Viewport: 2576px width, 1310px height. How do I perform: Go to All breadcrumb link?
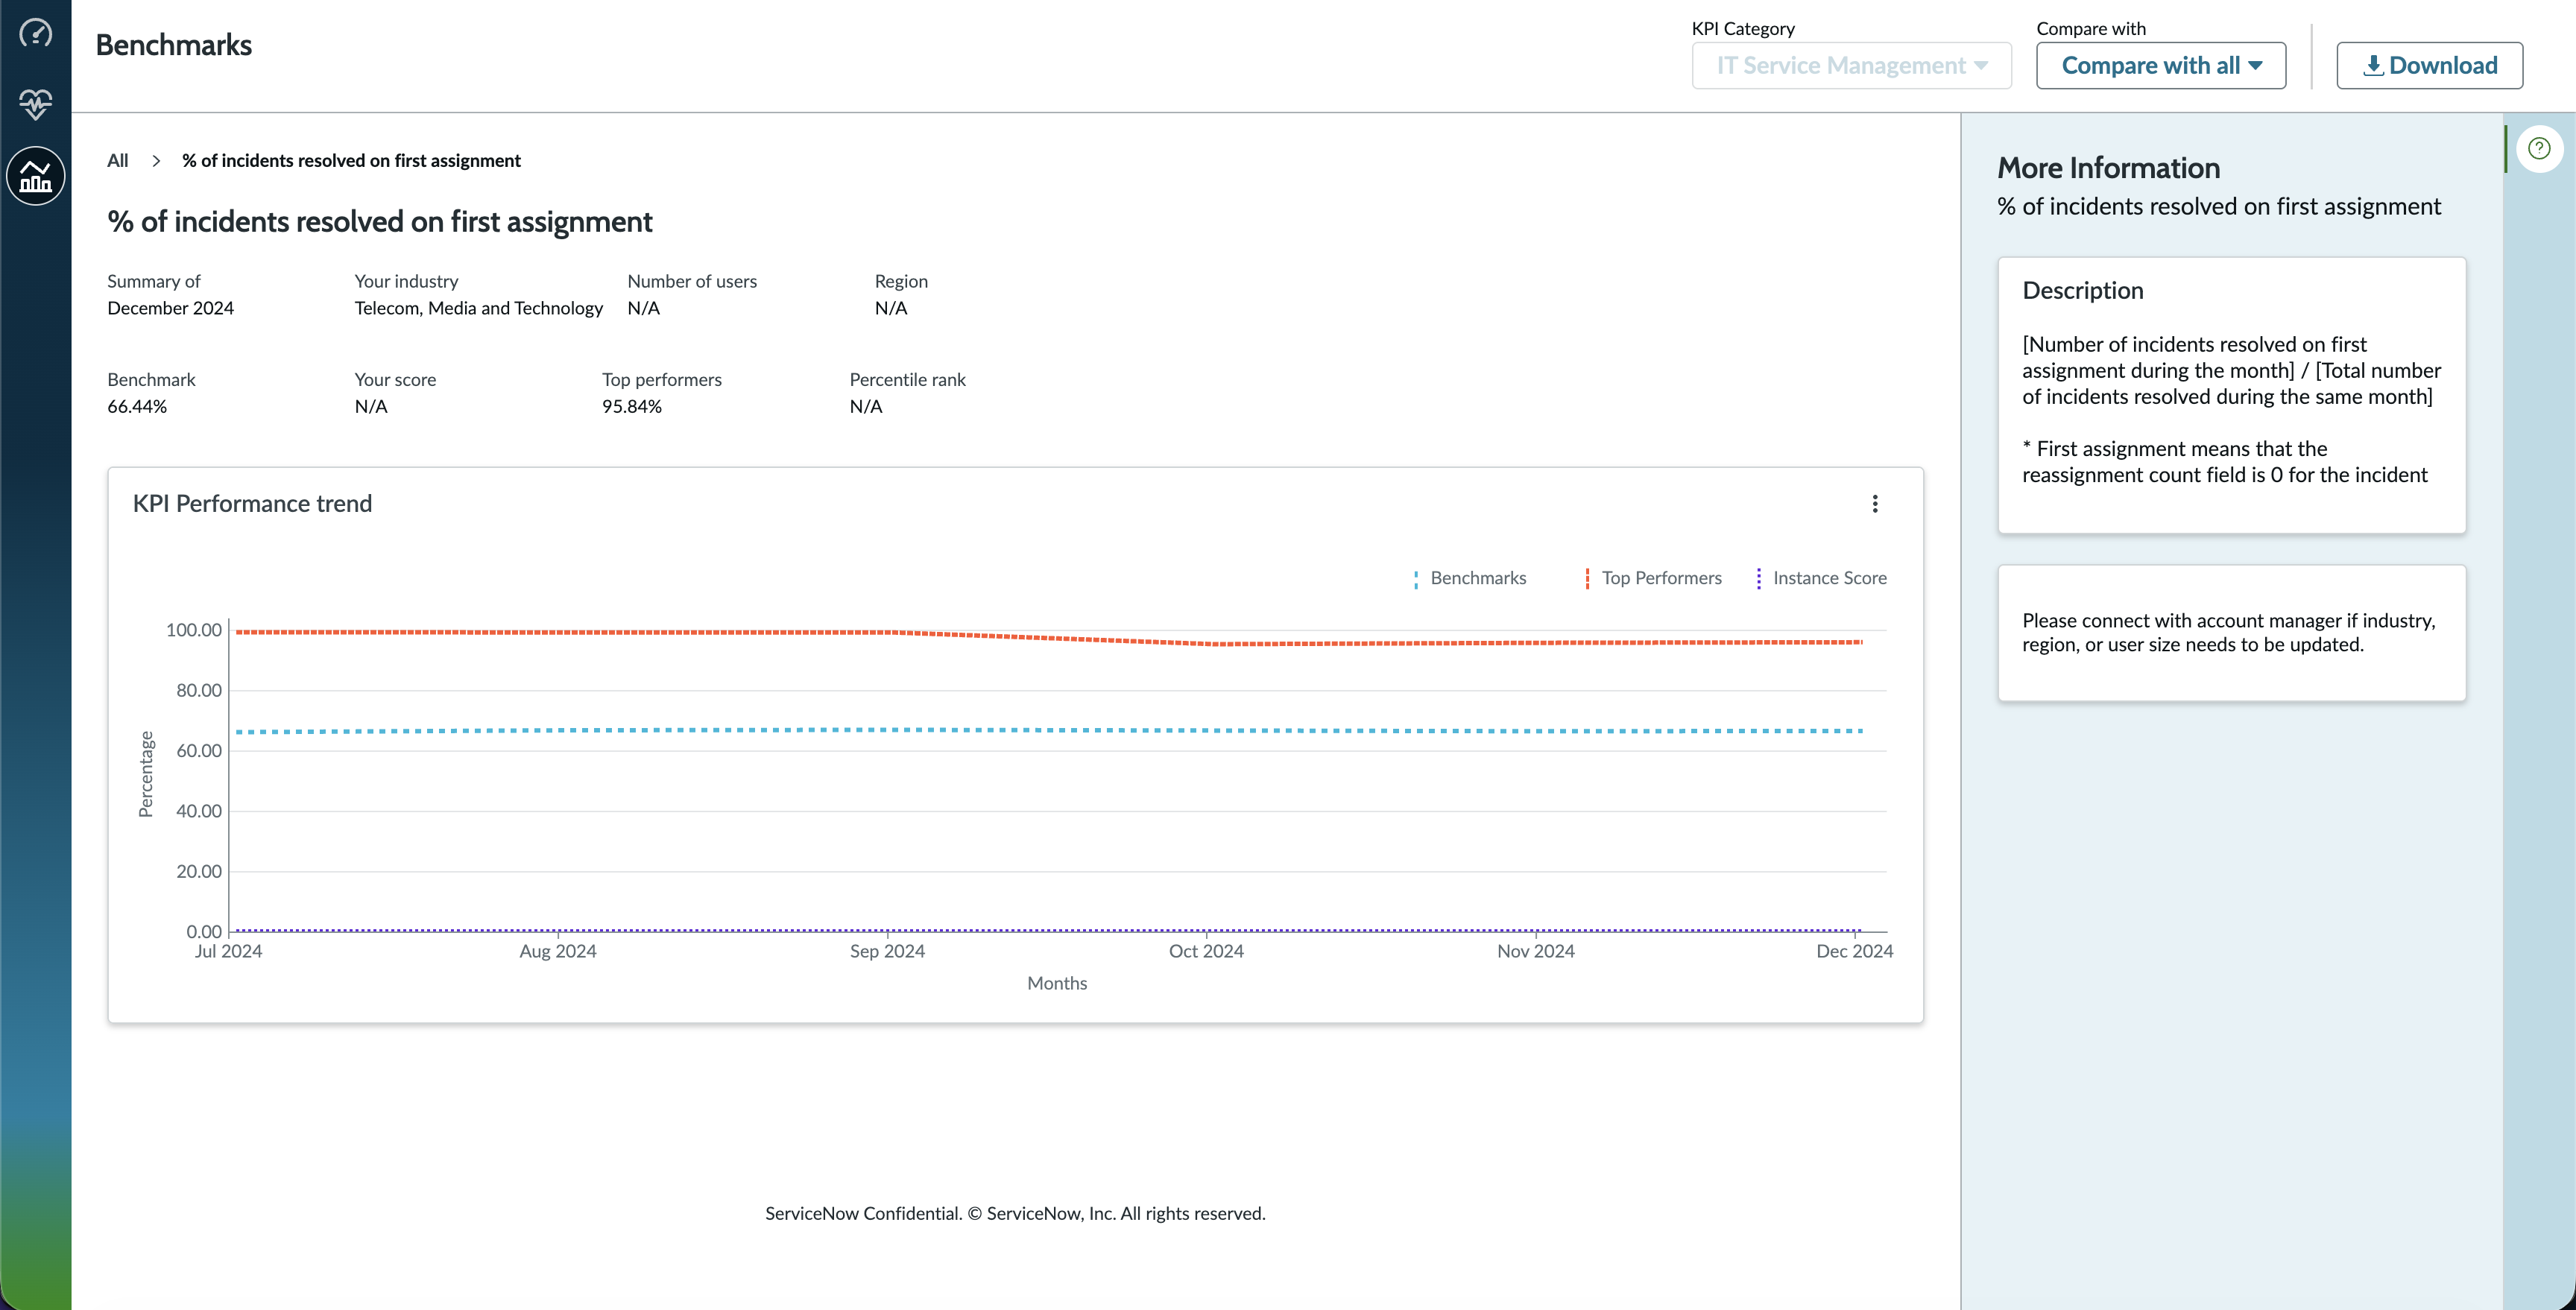(x=118, y=160)
